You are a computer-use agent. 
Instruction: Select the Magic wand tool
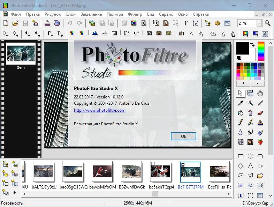pos(250,103)
